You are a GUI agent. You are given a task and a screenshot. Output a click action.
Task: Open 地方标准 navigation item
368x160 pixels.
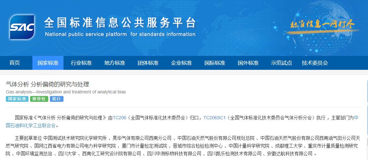point(115,63)
